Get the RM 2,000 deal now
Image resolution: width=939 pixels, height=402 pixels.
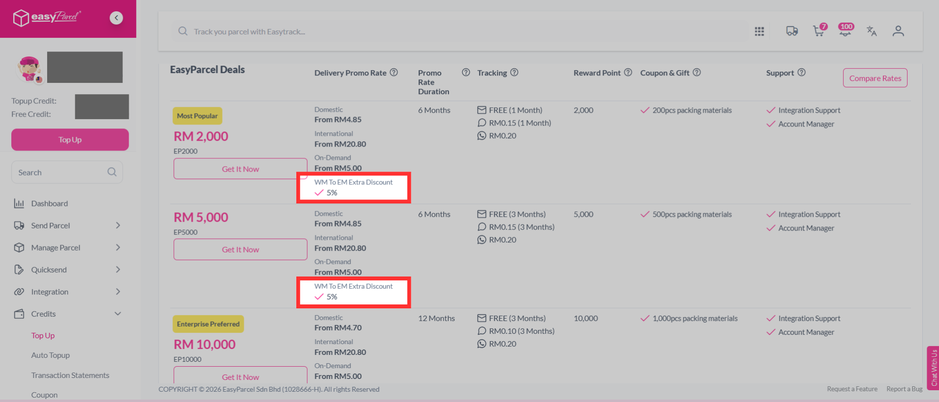pyautogui.click(x=240, y=169)
